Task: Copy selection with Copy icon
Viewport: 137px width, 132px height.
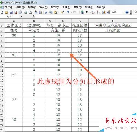Action: pos(51,12)
